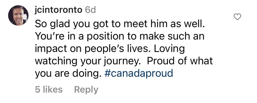Image resolution: width=257 pixels, height=103 pixels.
Task: Click the word "likes" under the comment
Action: (x=52, y=90)
